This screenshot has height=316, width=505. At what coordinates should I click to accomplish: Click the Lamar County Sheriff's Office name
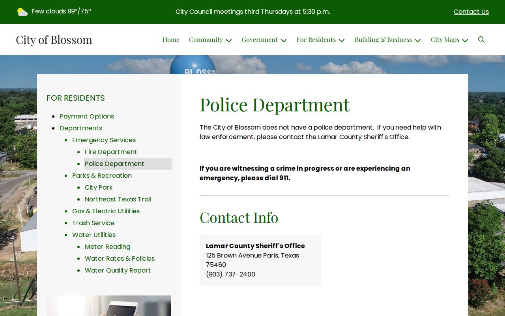255,246
